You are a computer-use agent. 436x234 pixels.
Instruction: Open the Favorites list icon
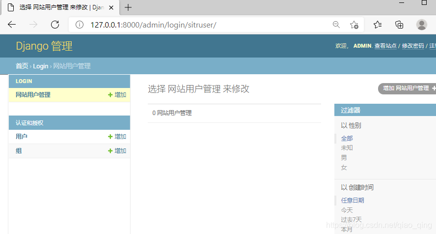click(x=378, y=25)
